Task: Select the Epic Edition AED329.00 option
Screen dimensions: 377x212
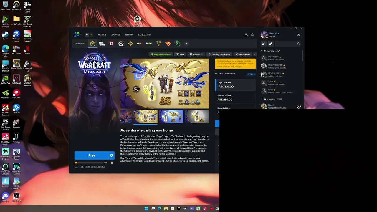Action: click(x=235, y=85)
